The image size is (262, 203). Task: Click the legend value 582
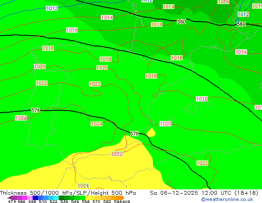tap(107, 201)
